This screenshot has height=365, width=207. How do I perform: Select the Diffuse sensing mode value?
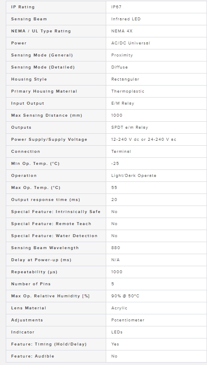coord(119,67)
